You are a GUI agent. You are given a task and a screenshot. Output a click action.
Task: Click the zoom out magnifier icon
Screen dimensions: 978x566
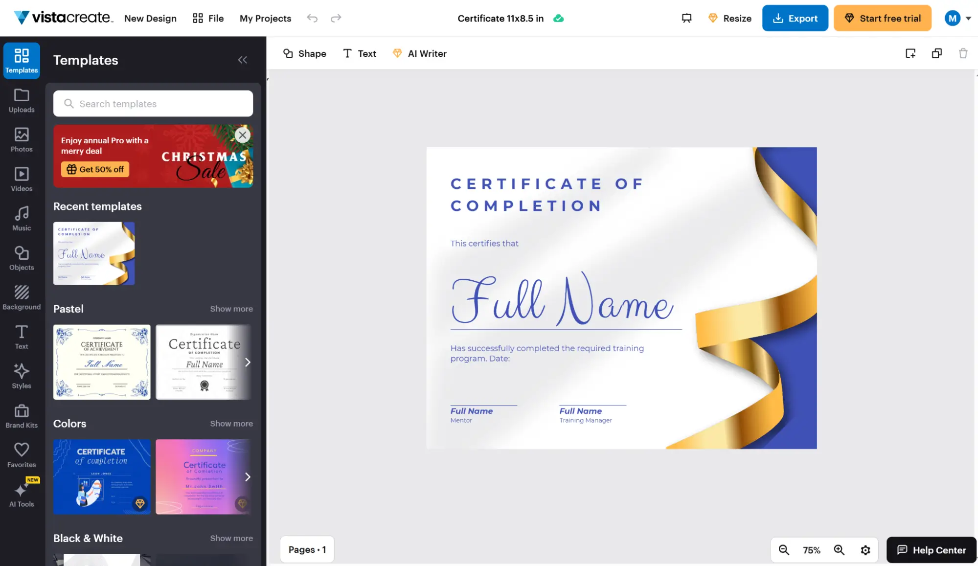(784, 550)
